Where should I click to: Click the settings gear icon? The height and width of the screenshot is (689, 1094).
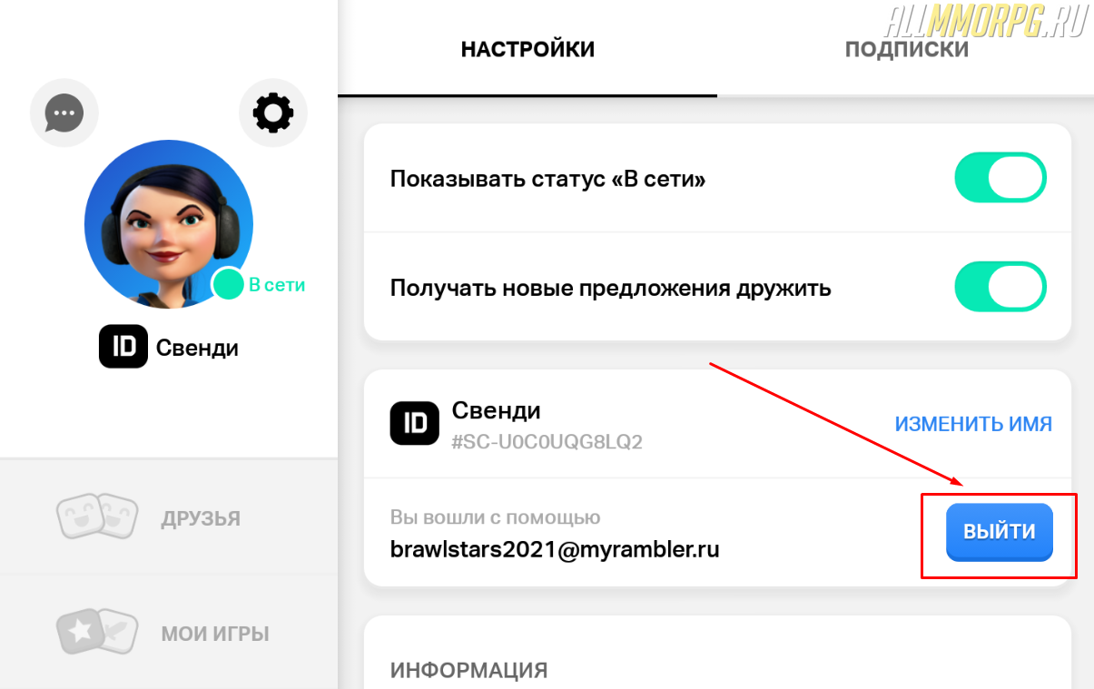273,113
